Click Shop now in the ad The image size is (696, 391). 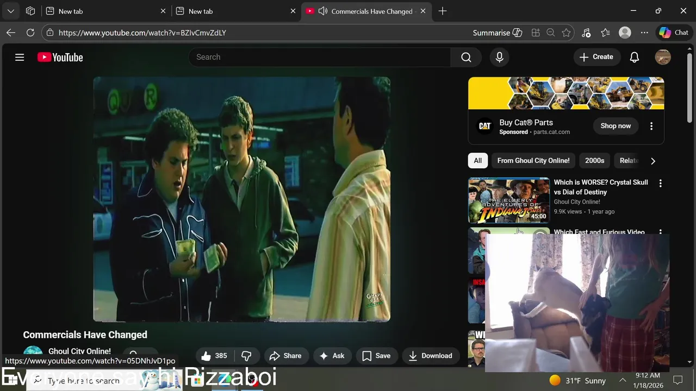pyautogui.click(x=616, y=126)
